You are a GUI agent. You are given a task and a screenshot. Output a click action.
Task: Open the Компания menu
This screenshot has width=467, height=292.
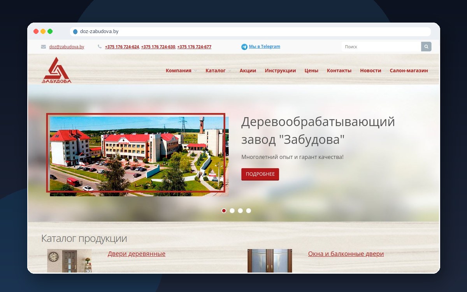tap(179, 70)
